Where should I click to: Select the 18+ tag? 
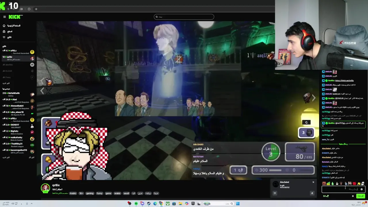point(81,193)
